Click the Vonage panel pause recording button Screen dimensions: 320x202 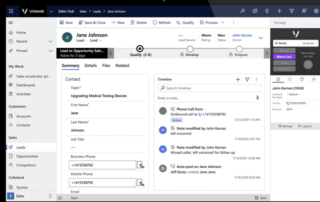pos(308,65)
